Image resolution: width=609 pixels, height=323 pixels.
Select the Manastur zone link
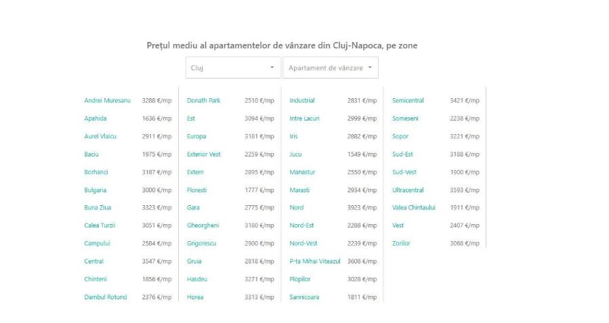point(302,172)
